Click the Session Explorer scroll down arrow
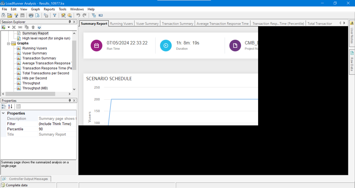The height and width of the screenshot is (188, 355). pyautogui.click(x=74, y=89)
